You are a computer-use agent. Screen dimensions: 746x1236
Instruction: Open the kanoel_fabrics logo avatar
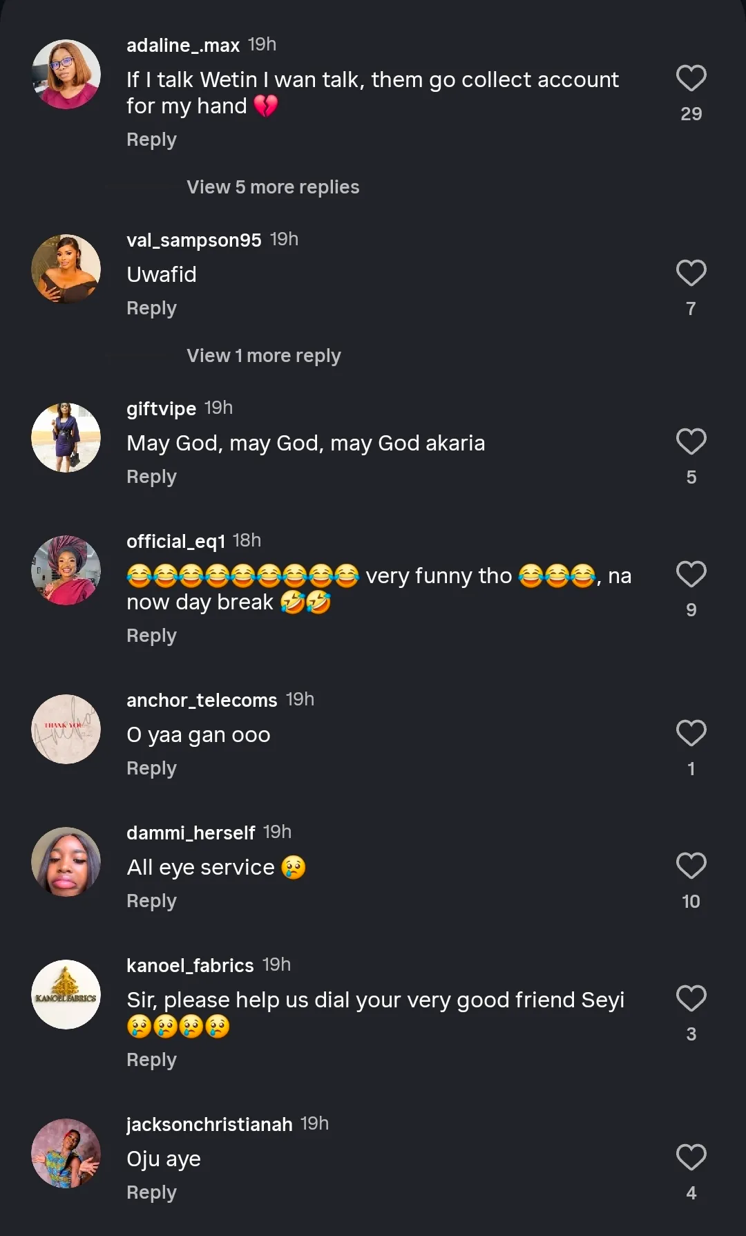66,994
